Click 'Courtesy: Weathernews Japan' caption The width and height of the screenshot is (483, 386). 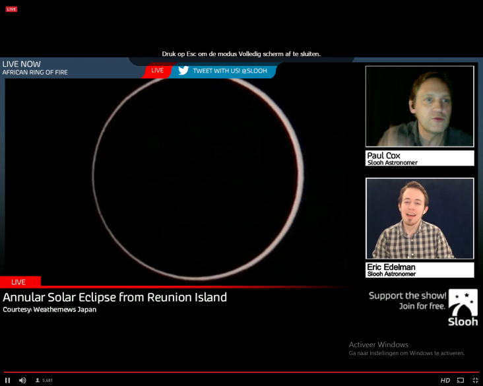(x=49, y=309)
